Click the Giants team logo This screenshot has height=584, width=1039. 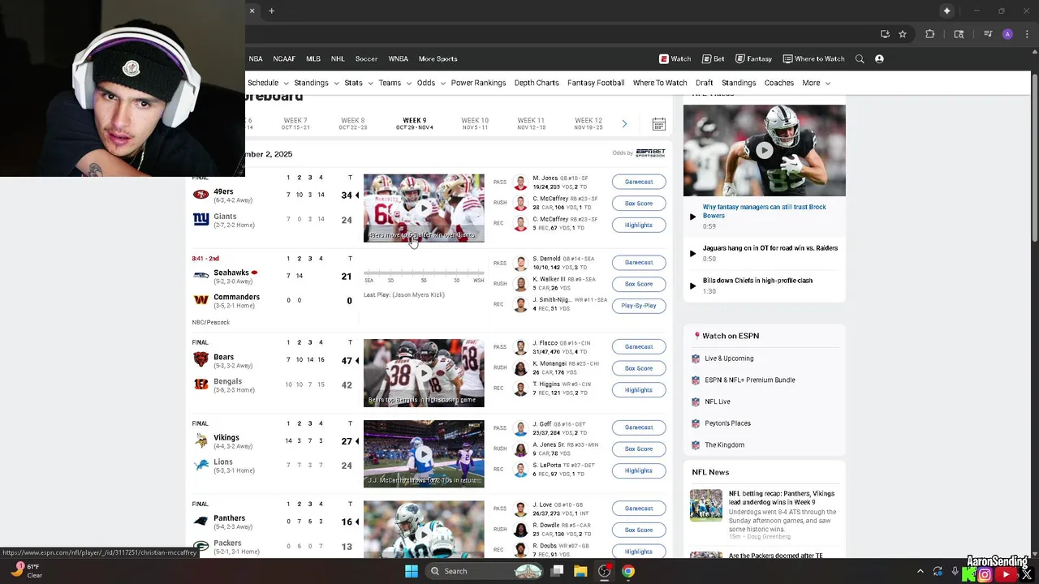coord(200,219)
